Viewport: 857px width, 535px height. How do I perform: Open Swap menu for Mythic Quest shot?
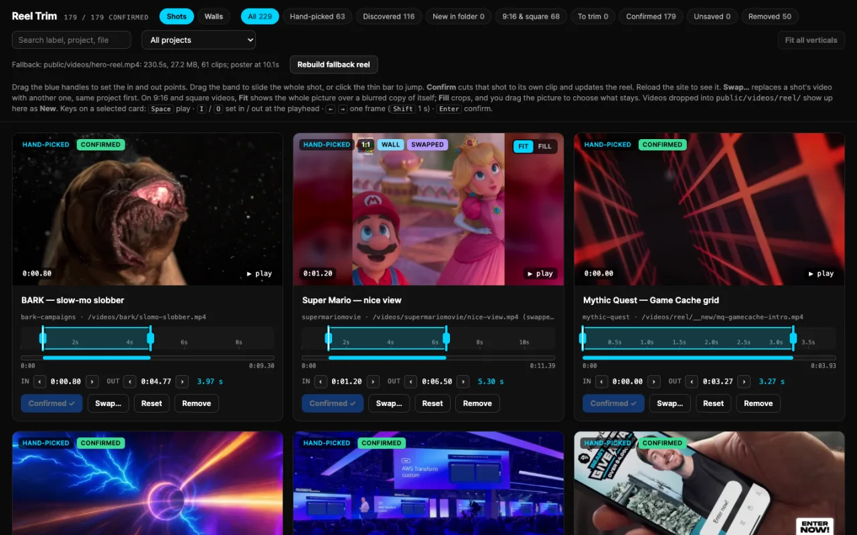click(x=670, y=403)
